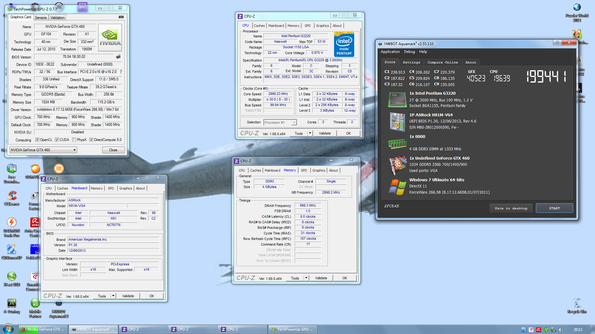The width and height of the screenshot is (595, 334).
Task: Open the Debug menu in Aquamark
Action: [x=409, y=52]
